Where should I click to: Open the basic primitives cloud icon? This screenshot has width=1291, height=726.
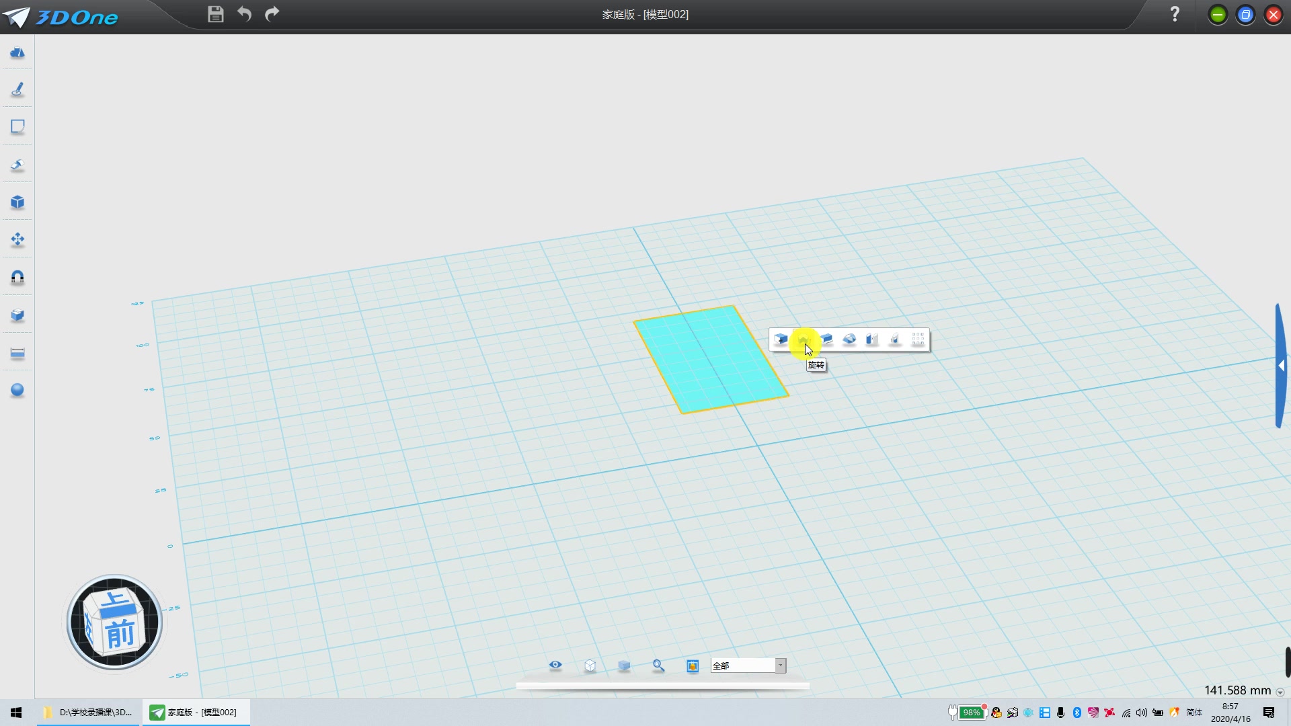click(17, 52)
